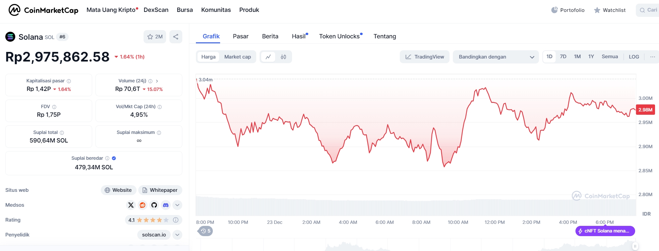Select Market cap chart mode
Viewport: 659px width, 251px height.
click(238, 57)
